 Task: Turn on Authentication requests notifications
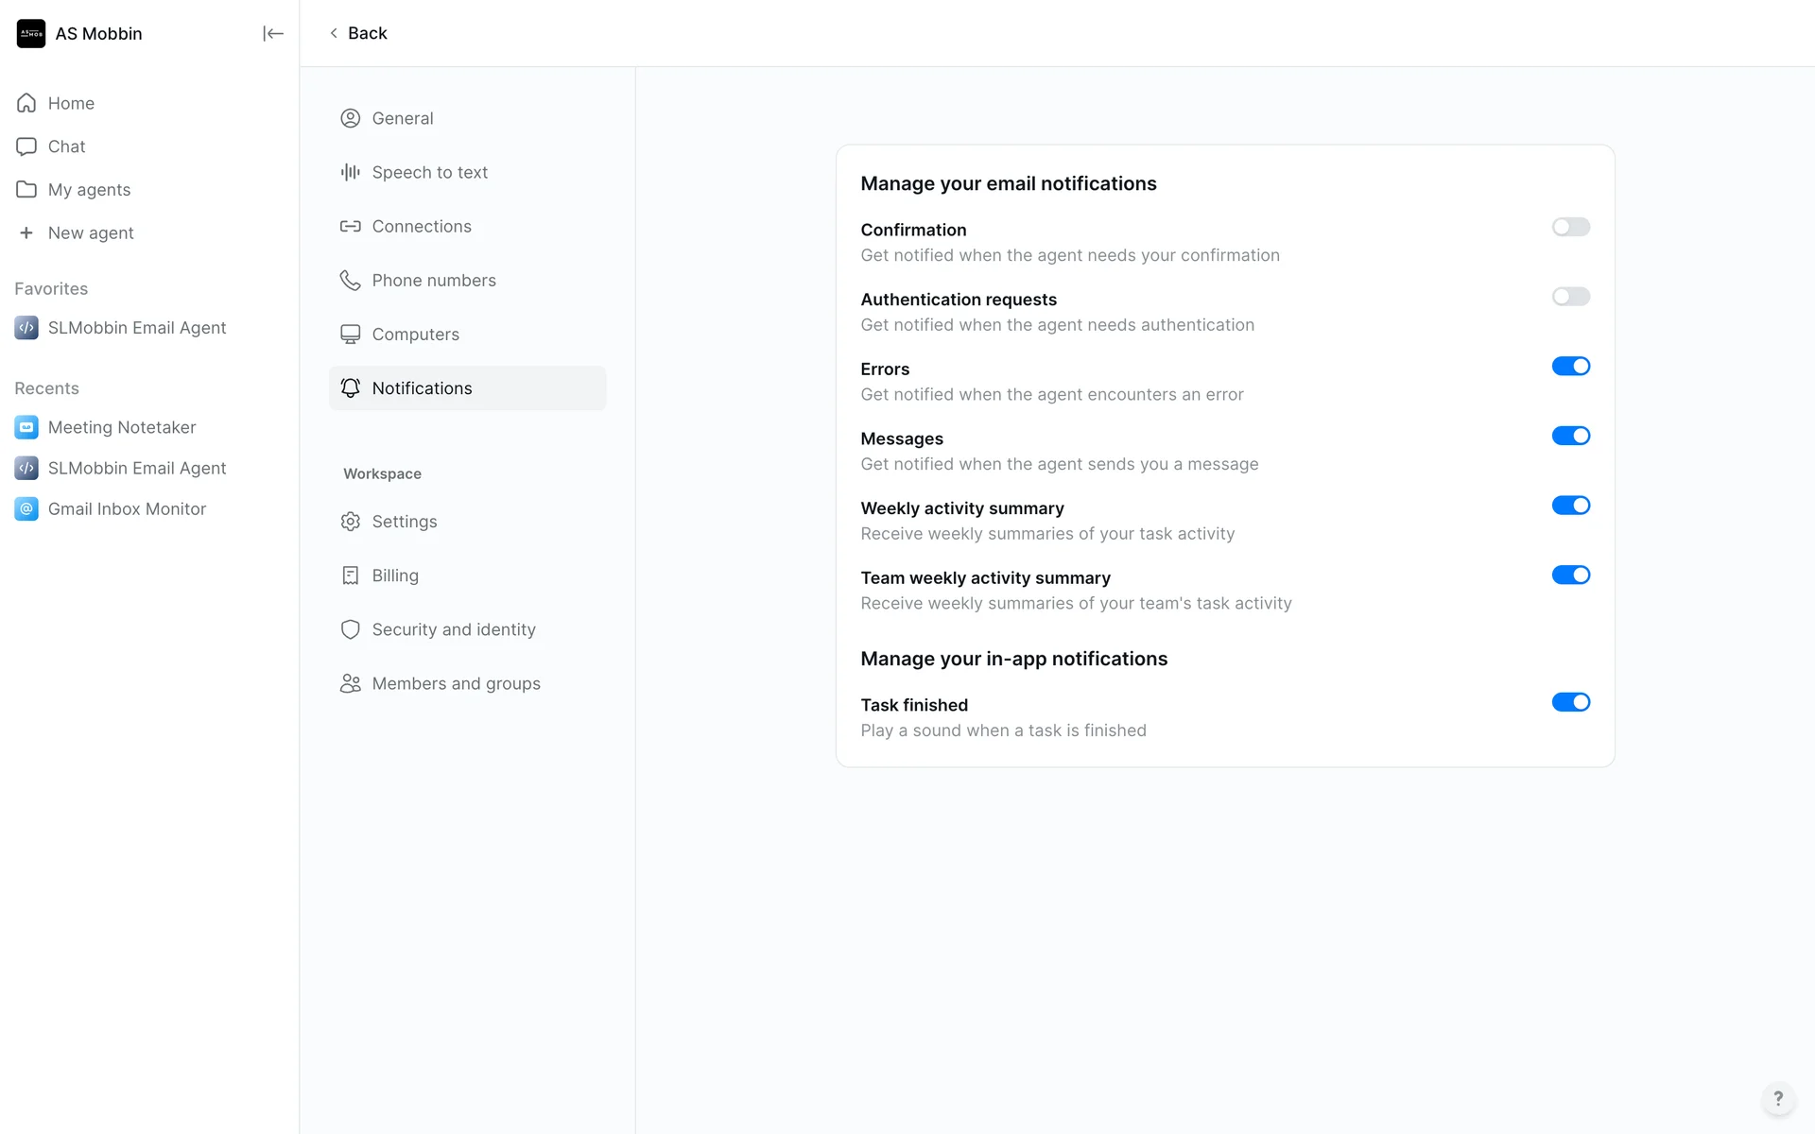pos(1570,297)
